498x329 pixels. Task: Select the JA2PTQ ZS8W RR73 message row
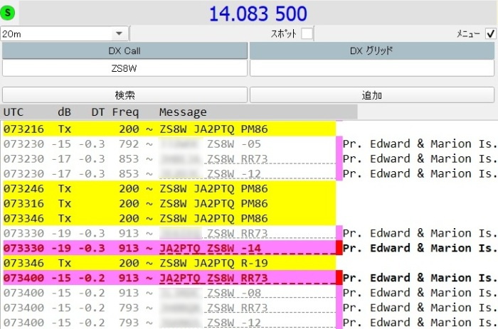point(169,278)
